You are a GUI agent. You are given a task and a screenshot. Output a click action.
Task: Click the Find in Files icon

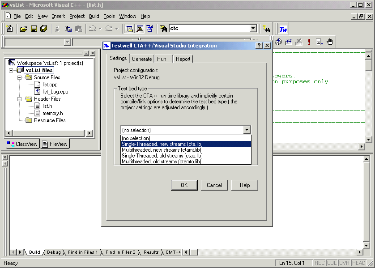coord(163,29)
